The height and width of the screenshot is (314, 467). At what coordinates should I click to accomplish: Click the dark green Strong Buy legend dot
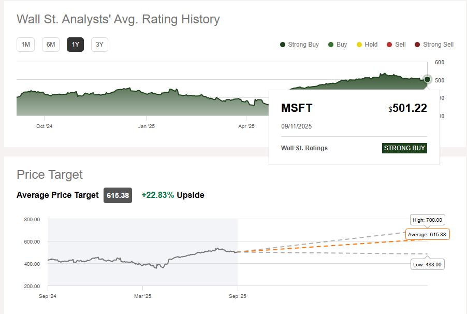(283, 45)
